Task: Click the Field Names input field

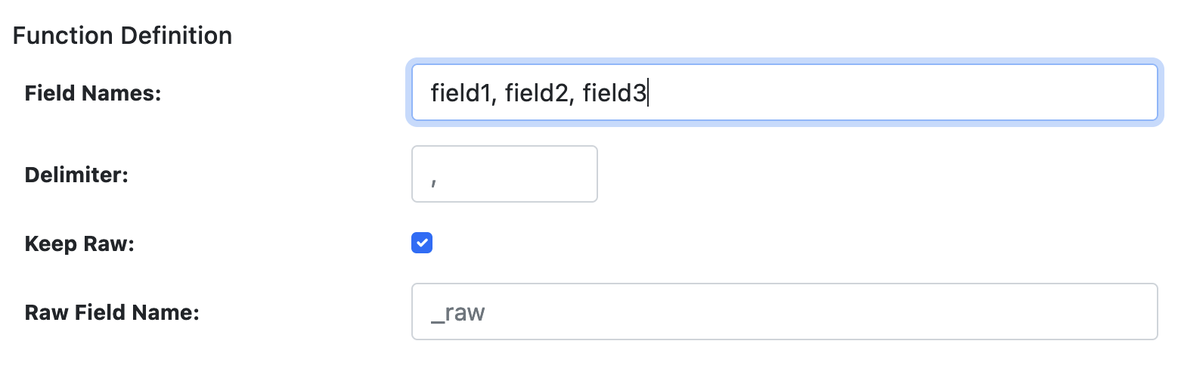Action: 783,92
